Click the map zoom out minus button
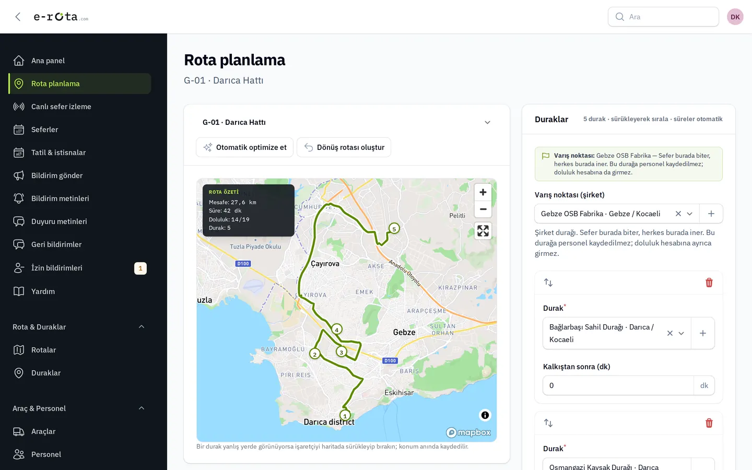 (x=483, y=209)
